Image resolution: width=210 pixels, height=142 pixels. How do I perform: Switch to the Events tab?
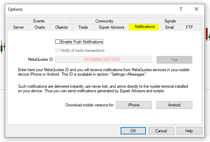[x=39, y=21]
